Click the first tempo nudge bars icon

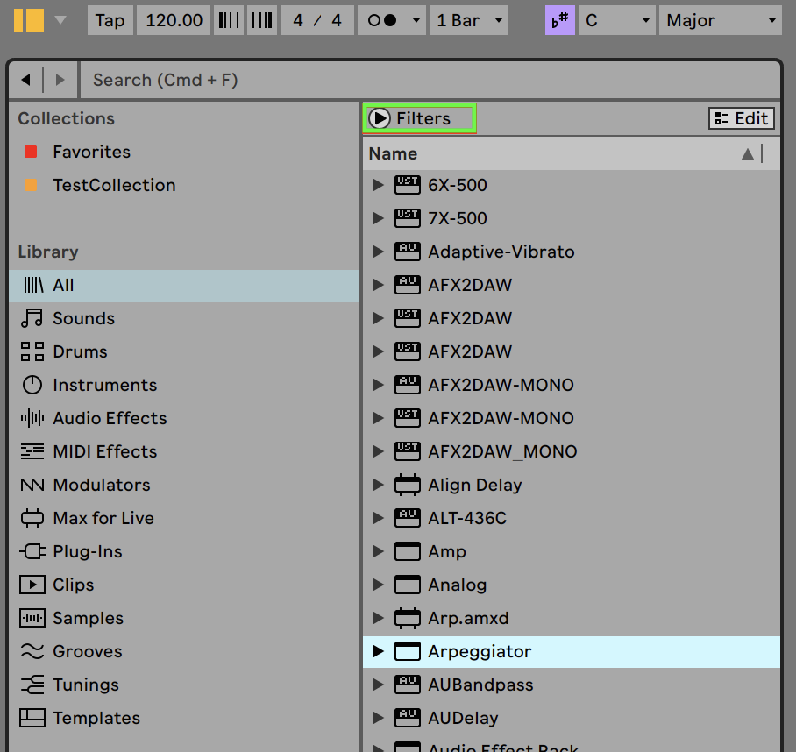tap(229, 20)
